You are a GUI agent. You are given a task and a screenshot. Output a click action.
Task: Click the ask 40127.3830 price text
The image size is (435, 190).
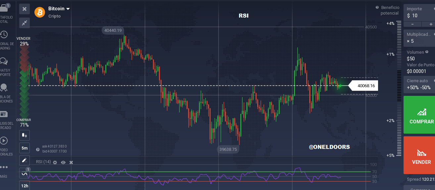point(54,146)
